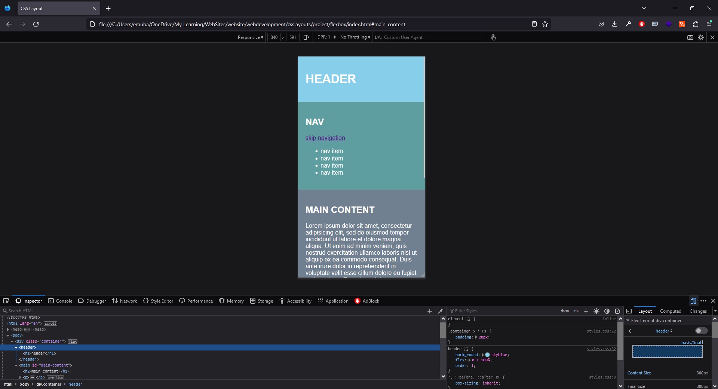The width and height of the screenshot is (718, 389).
Task: Create a new node with plus icon
Action: pyautogui.click(x=430, y=311)
